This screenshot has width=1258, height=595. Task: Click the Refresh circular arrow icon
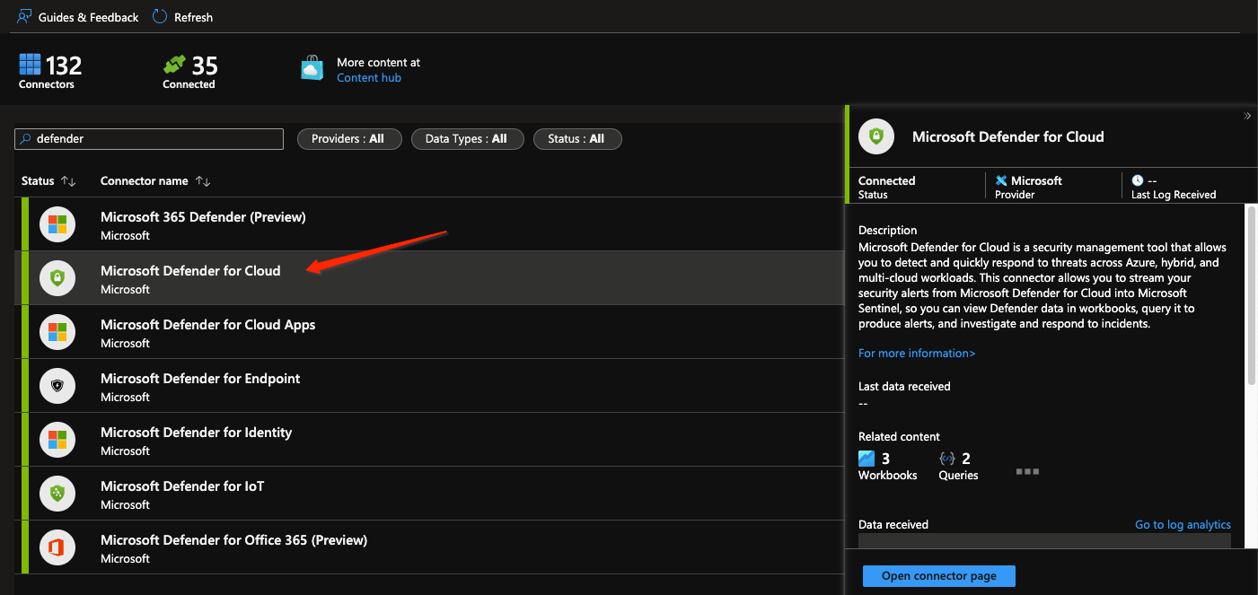160,17
